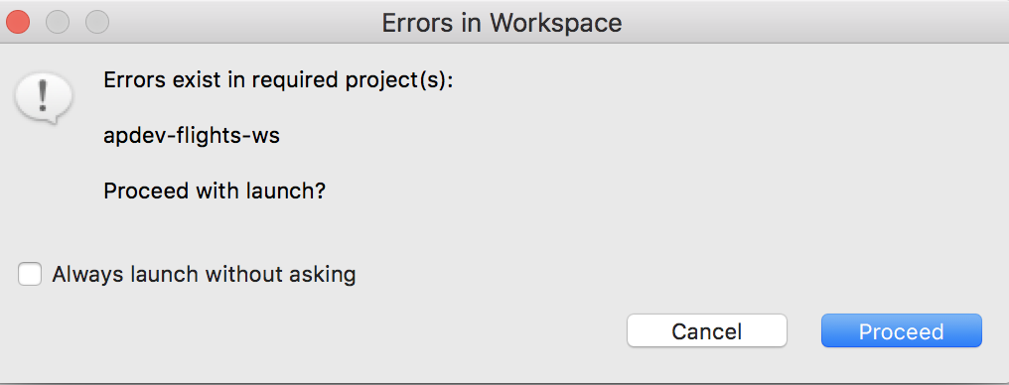Viewport: 1009px width, 385px height.
Task: Cancel the launch
Action: (706, 331)
